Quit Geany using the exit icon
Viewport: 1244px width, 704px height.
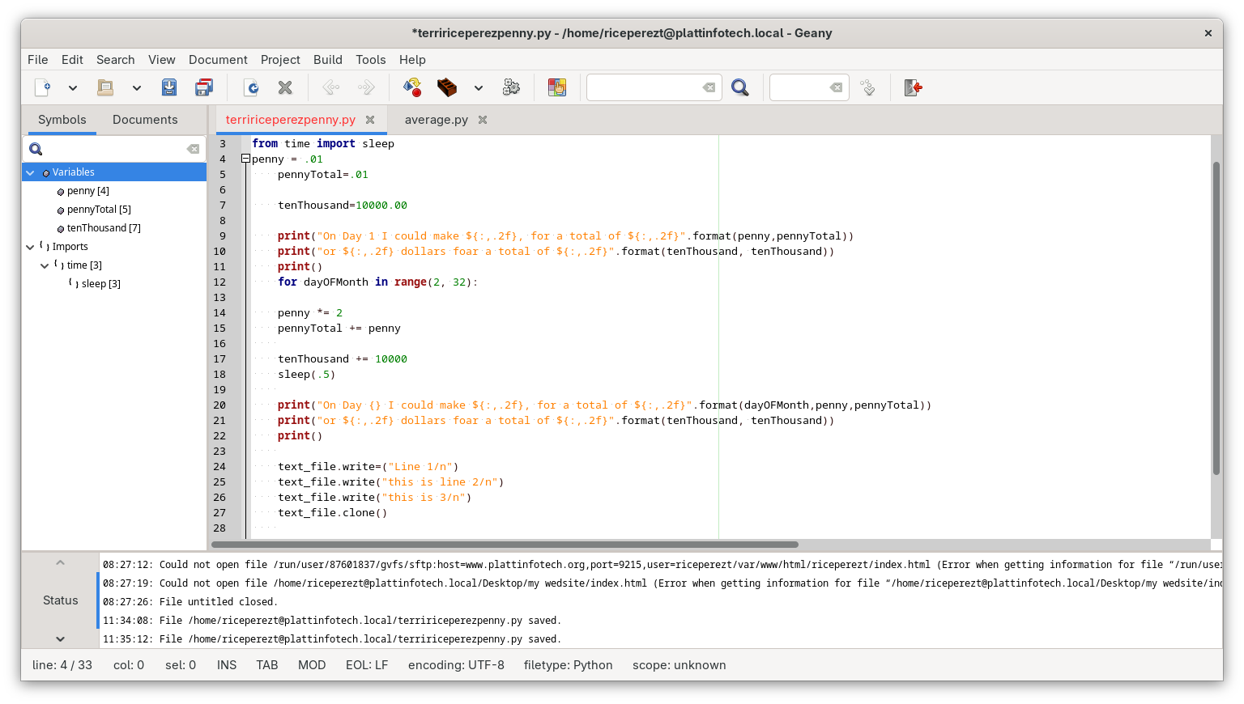click(x=914, y=87)
